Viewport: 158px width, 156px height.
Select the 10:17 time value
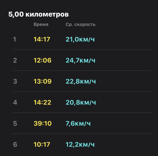coord(42,144)
